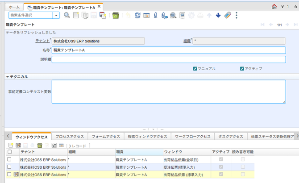Toggle アクティブ for 出荷納品伝票 (標準入力) row
This screenshot has width=299, height=183.
coord(221,174)
